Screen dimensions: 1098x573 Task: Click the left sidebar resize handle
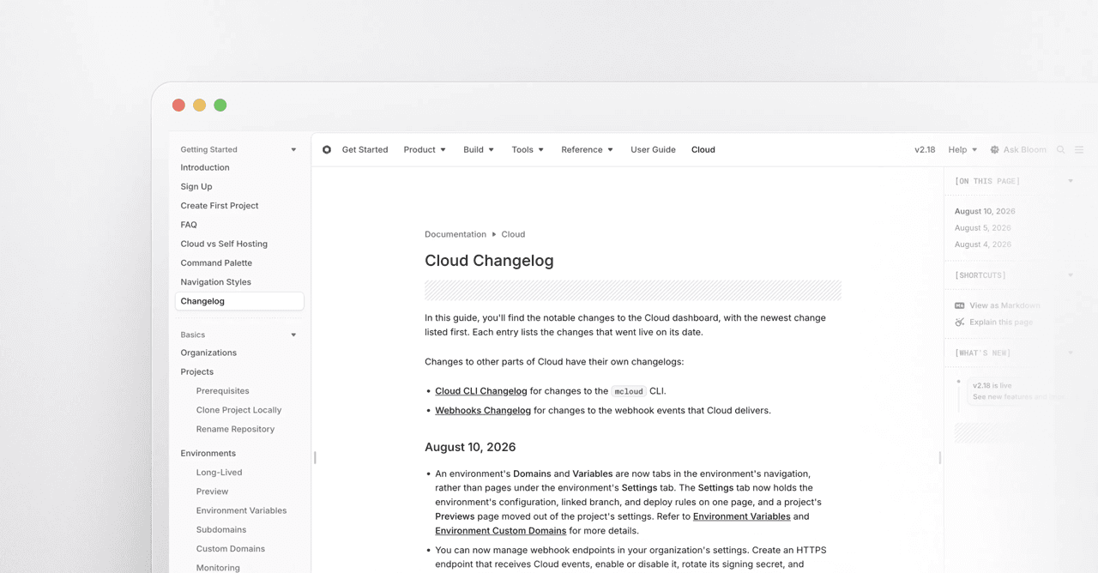[315, 457]
